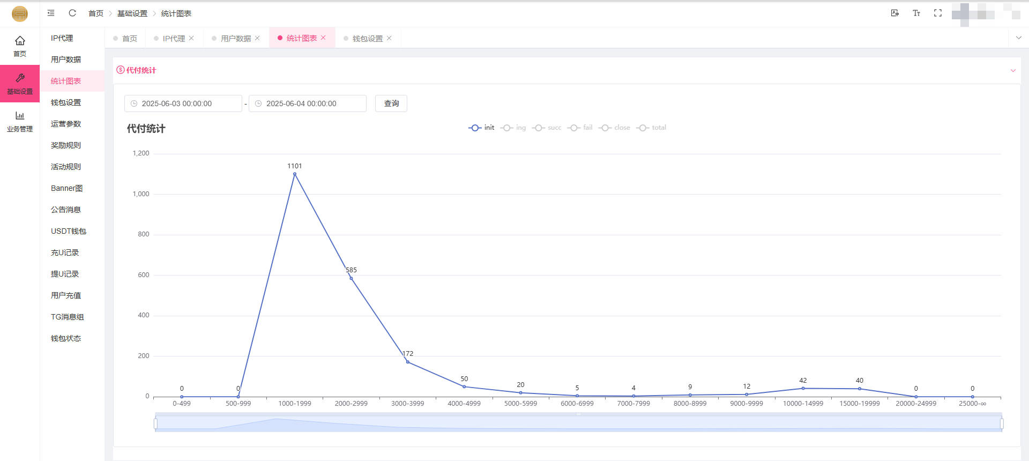Image resolution: width=1029 pixels, height=461 pixels.
Task: Show the total series legend
Action: pos(651,128)
